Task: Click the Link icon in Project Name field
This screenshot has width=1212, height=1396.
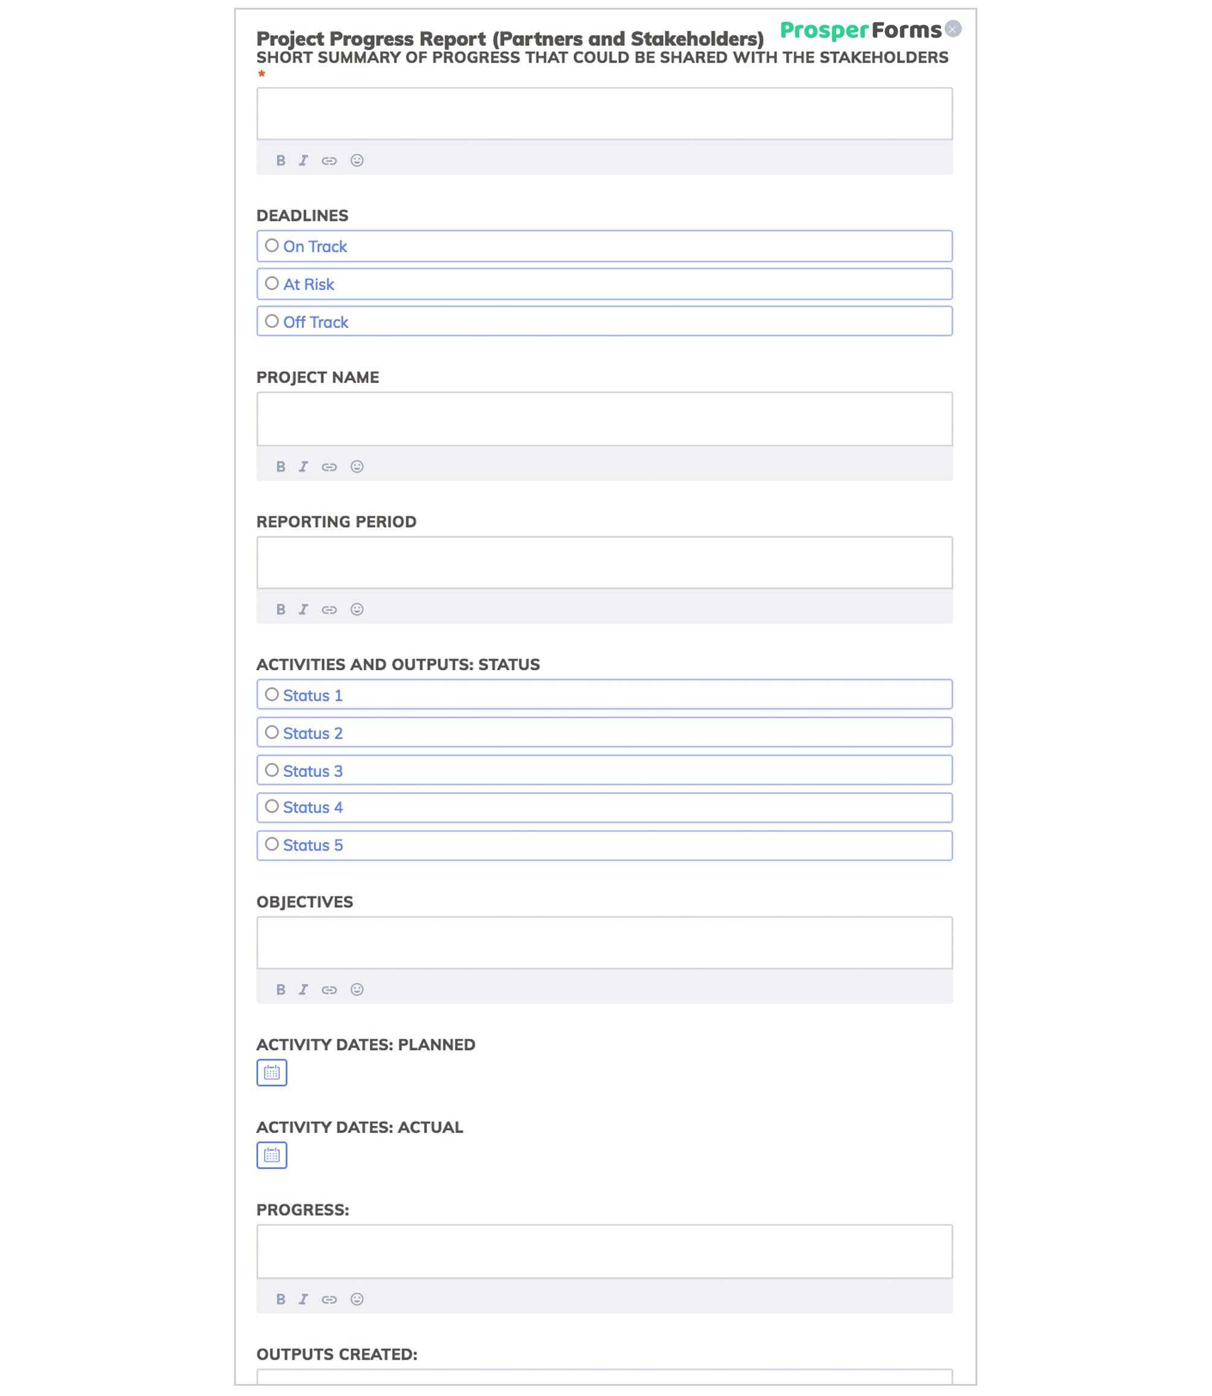Action: 329,465
